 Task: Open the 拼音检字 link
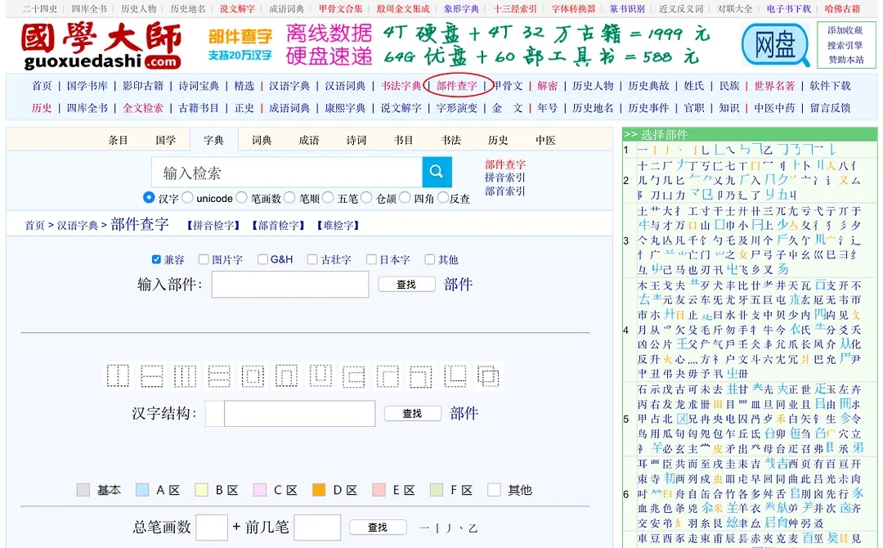212,226
